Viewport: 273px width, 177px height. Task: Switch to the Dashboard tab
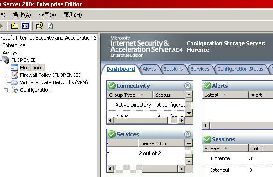[121, 69]
